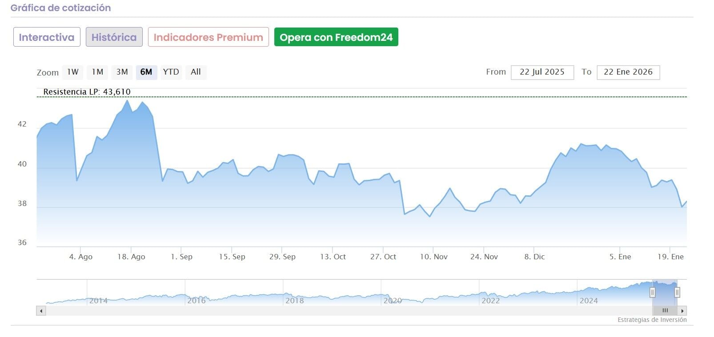The image size is (714, 337).
Task: Select the 6M zoom range
Action: (146, 72)
